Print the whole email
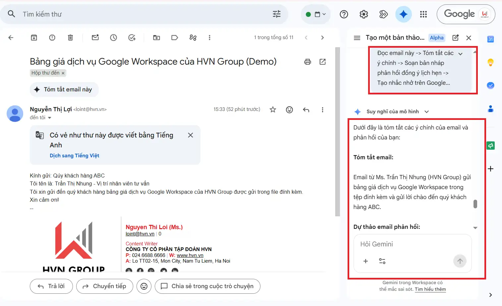Viewport: 502px width, 306px height. click(x=308, y=62)
